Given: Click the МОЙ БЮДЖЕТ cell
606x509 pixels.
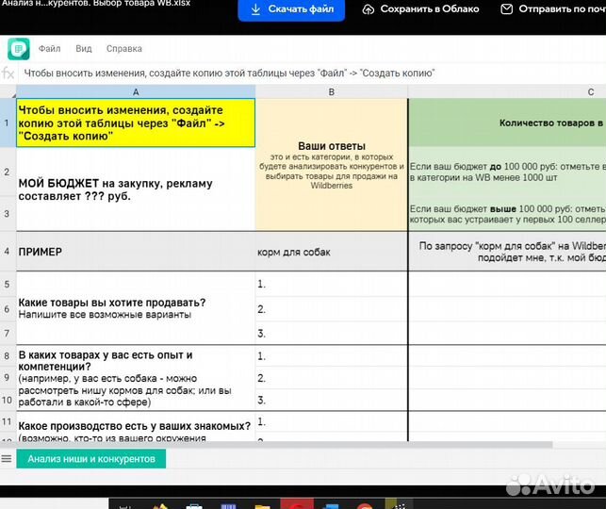Looking at the screenshot, I should click(x=136, y=189).
